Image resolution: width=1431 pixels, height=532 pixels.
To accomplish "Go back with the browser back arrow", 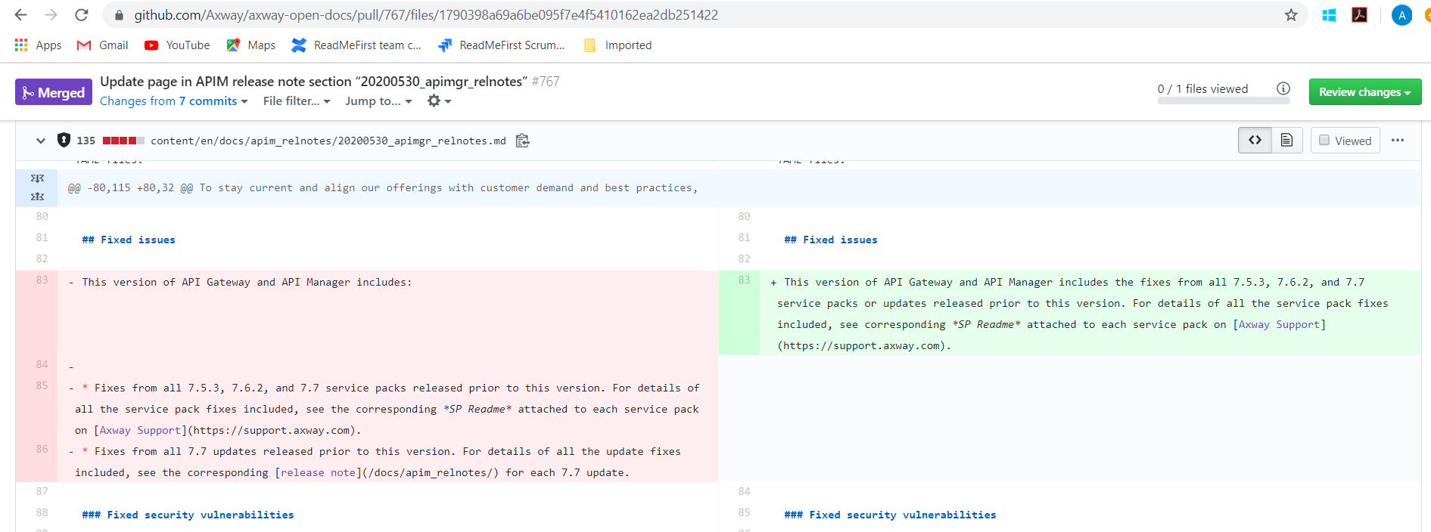I will 20,15.
